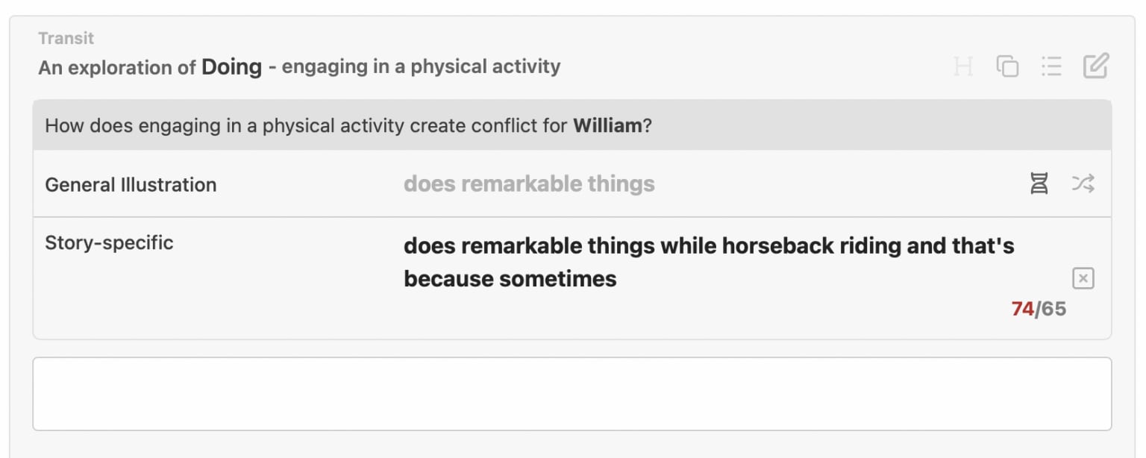Click the shuffle arrows icon
This screenshot has width=1146, height=458.
1083,183
